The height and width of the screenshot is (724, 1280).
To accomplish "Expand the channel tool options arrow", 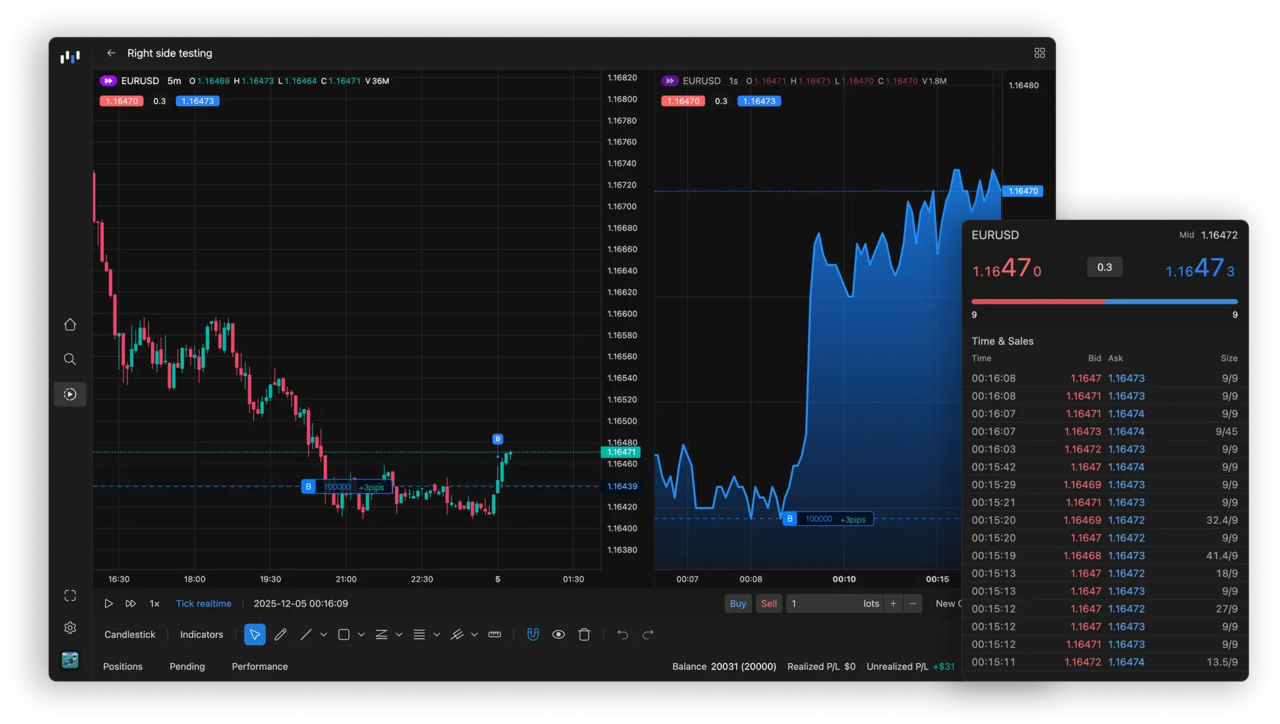I will click(x=399, y=635).
